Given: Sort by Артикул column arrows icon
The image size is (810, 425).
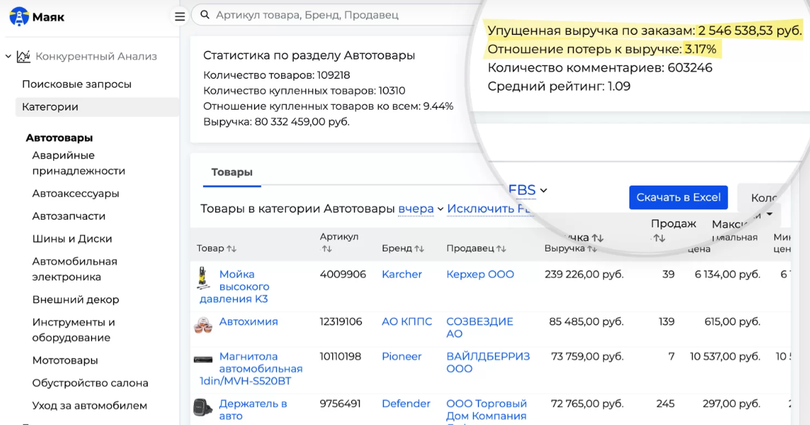Looking at the screenshot, I should tap(326, 249).
